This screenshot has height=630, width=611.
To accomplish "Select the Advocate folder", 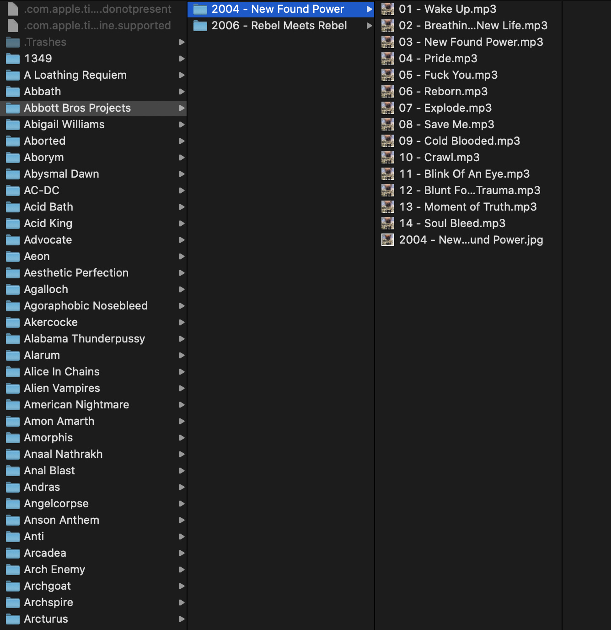I will pyautogui.click(x=93, y=240).
